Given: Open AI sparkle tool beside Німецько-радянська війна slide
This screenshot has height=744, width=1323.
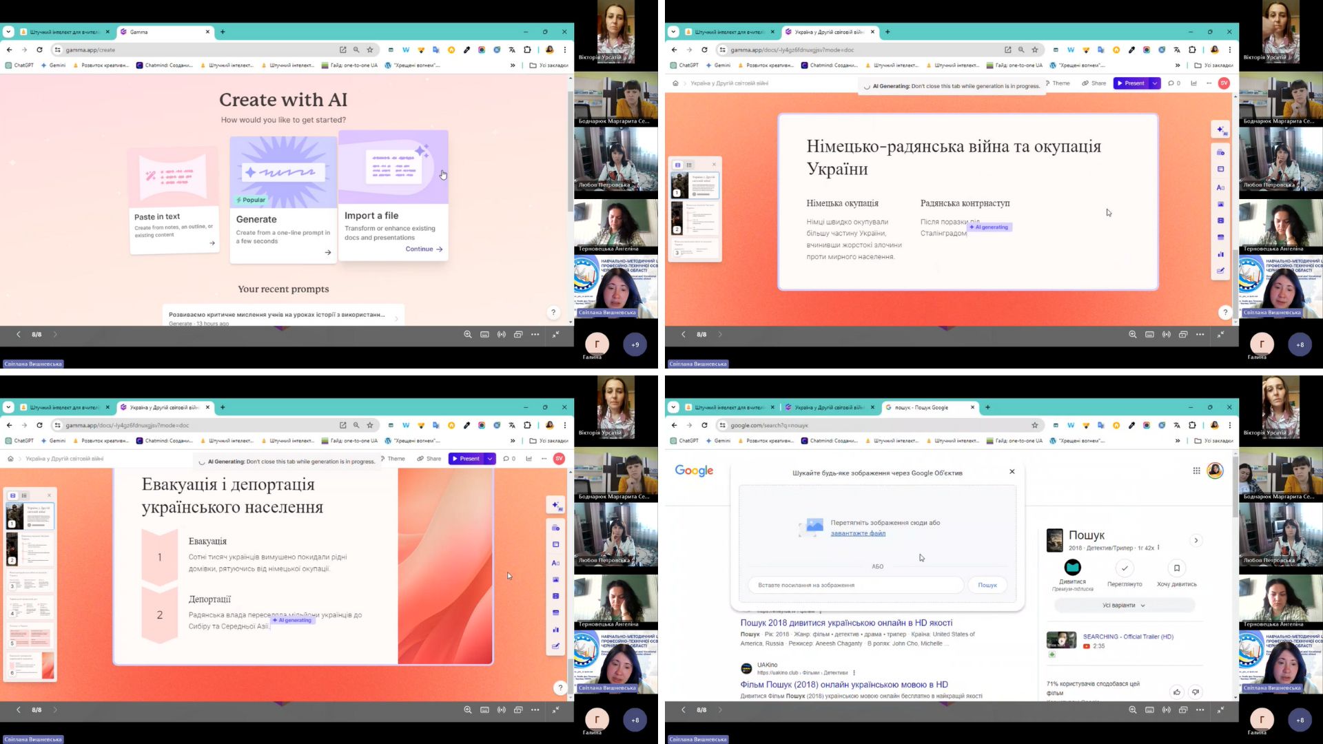Looking at the screenshot, I should [1221, 130].
